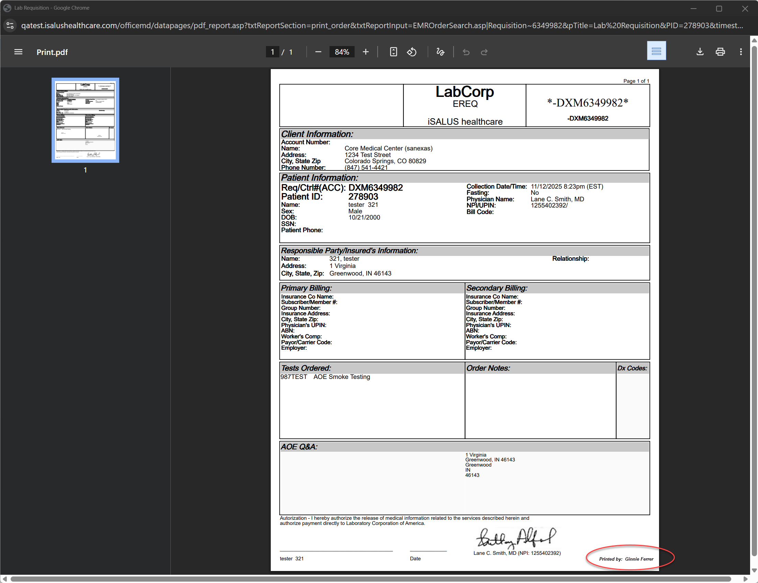
Task: Select the page 1 thumbnail
Action: point(85,120)
